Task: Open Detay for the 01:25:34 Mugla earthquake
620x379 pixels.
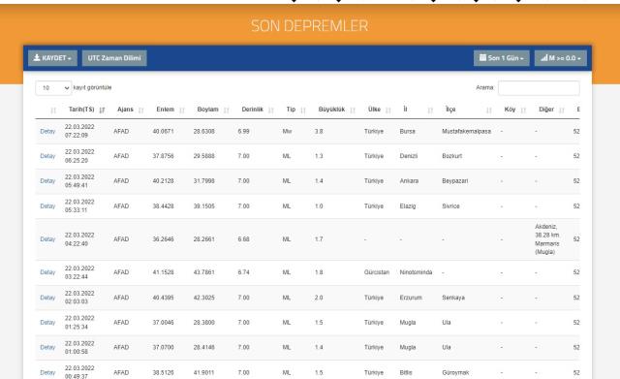Action: coord(47,323)
